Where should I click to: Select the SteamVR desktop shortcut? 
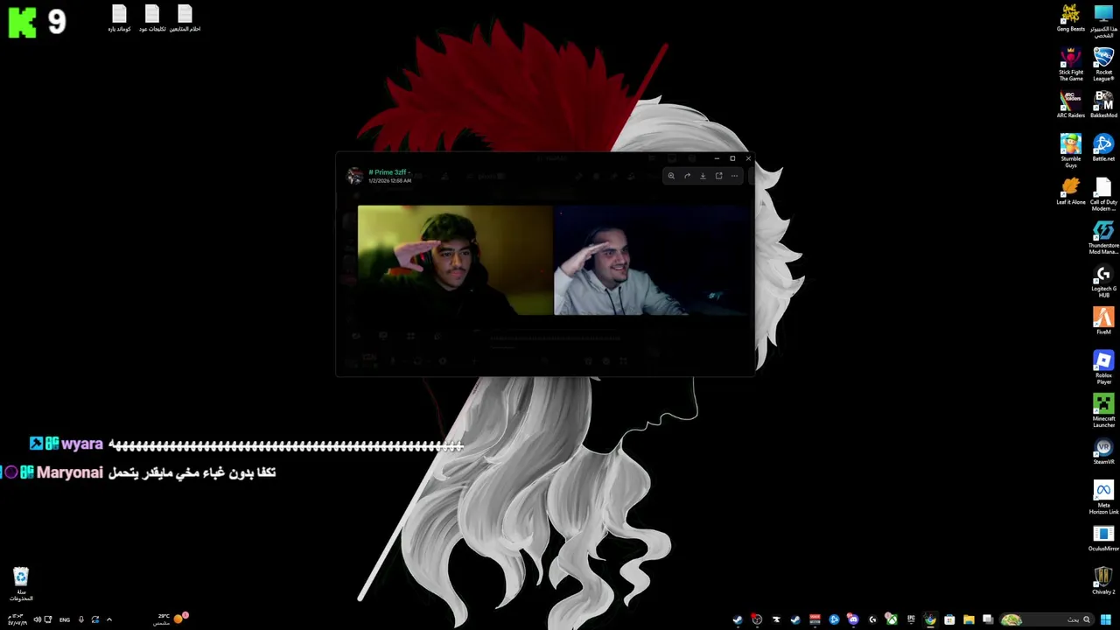(1103, 451)
